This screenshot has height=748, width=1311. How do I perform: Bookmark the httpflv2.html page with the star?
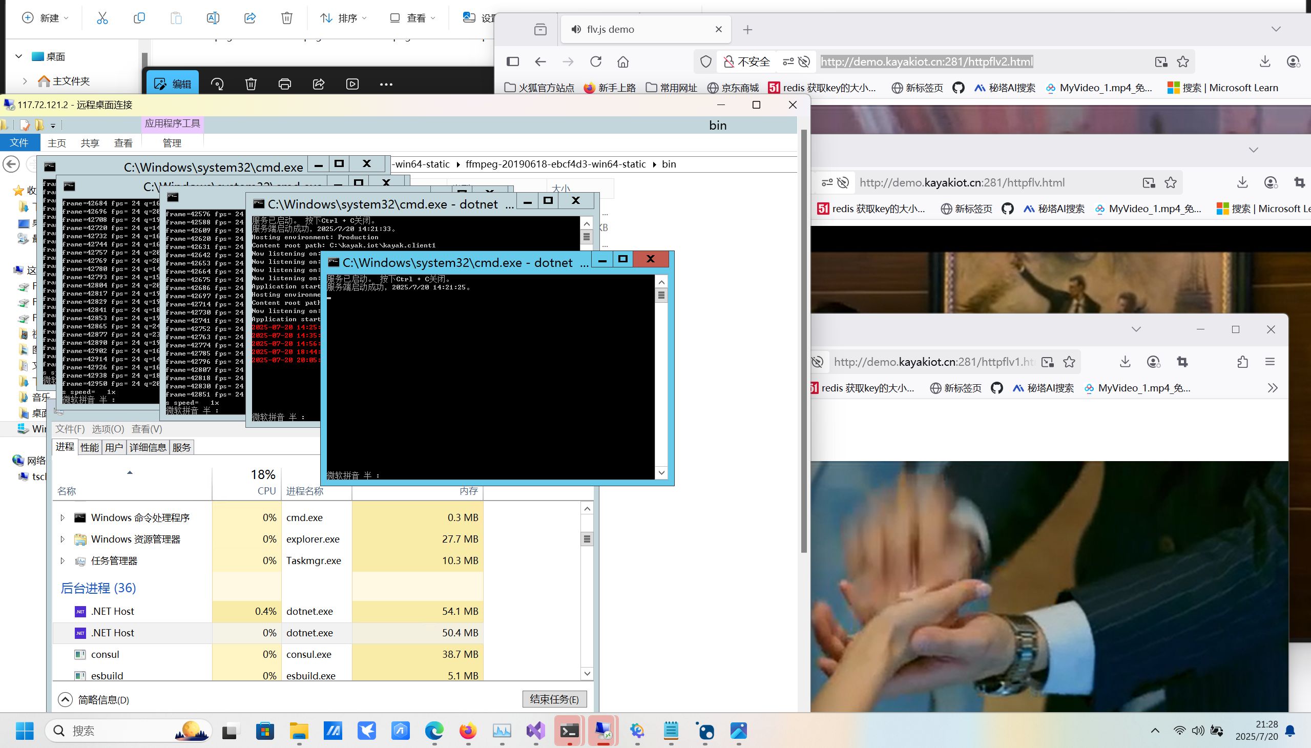pos(1182,61)
